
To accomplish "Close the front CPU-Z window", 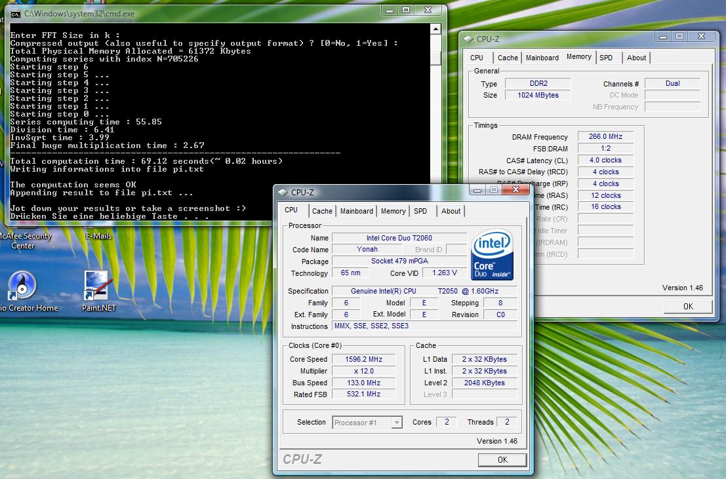I will point(516,189).
